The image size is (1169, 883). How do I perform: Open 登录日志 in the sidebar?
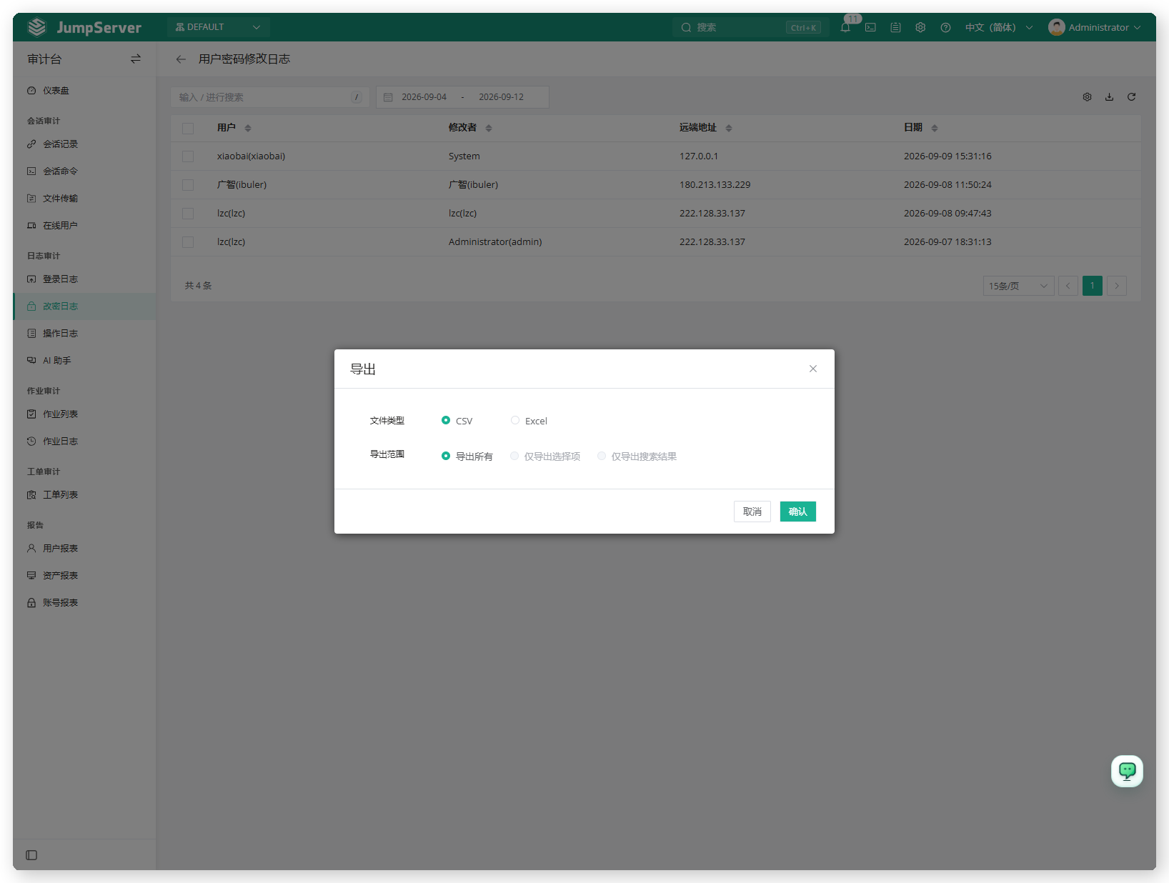pyautogui.click(x=84, y=279)
